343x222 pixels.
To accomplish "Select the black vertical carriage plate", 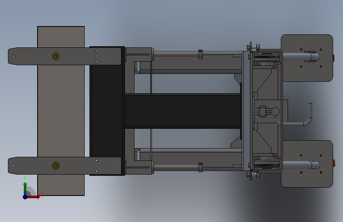I will (x=107, y=111).
